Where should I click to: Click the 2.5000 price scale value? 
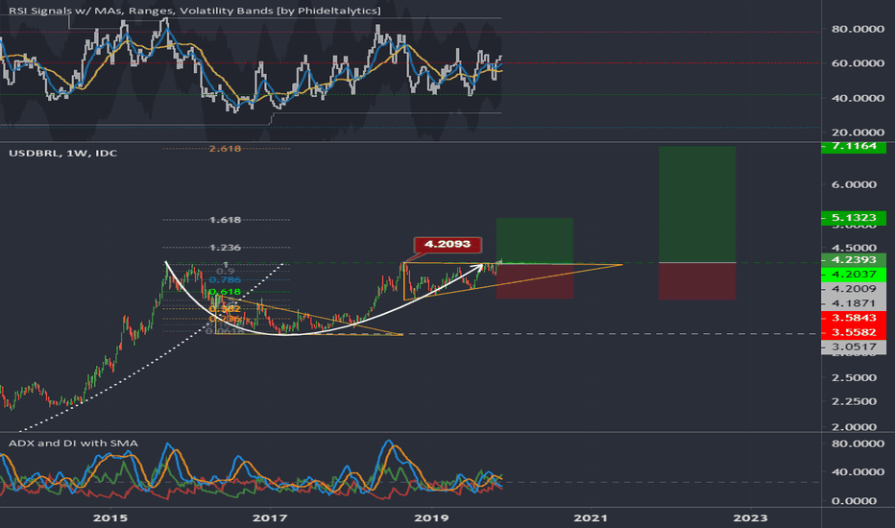[x=854, y=377]
